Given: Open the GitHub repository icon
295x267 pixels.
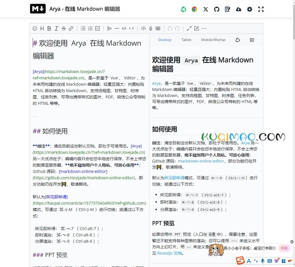Looking at the screenshot, I should (x=217, y=9).
